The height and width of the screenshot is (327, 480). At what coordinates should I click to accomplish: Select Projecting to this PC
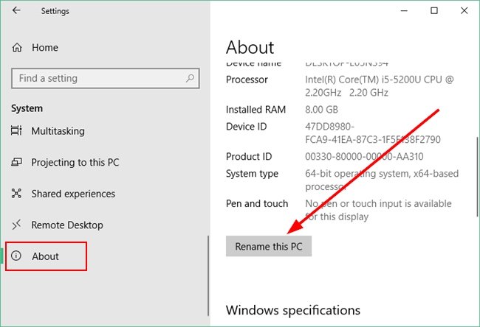pos(75,163)
